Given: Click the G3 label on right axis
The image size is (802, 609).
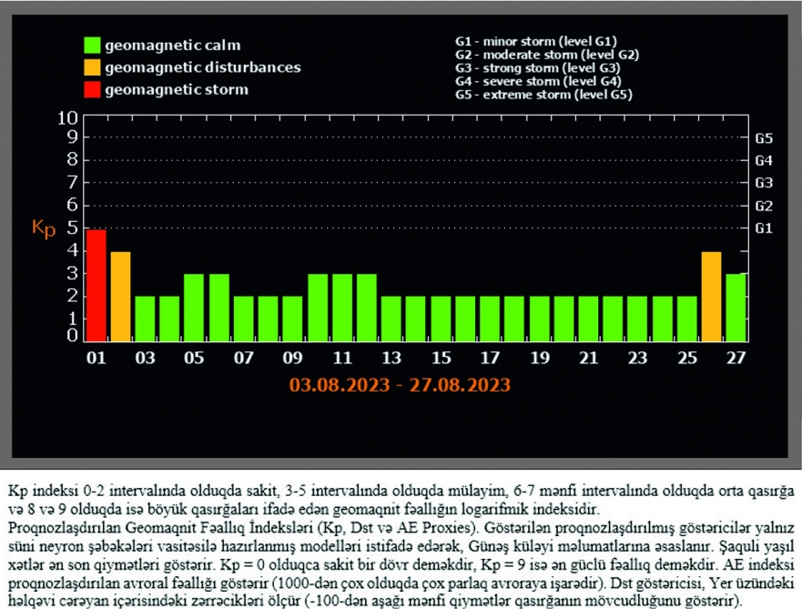Looking at the screenshot, I should pyautogui.click(x=764, y=184).
